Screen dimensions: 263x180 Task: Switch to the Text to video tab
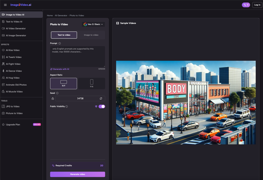pos(64,35)
